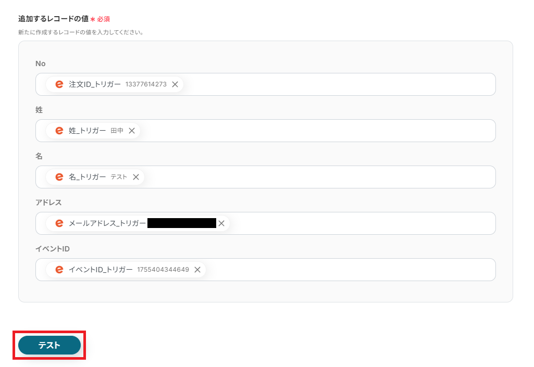Screen dimensions: 534x367
Task: Click the Eventbrite icon in イベントID field
Action: tap(59, 270)
